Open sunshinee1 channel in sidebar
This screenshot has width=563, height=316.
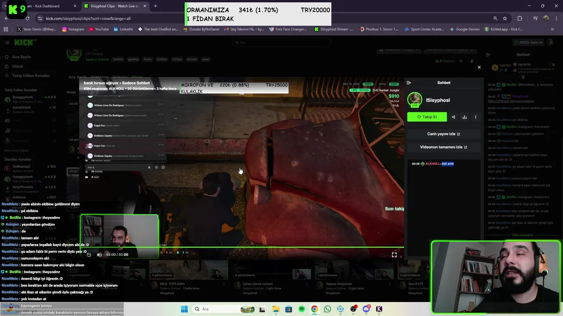pos(30,109)
